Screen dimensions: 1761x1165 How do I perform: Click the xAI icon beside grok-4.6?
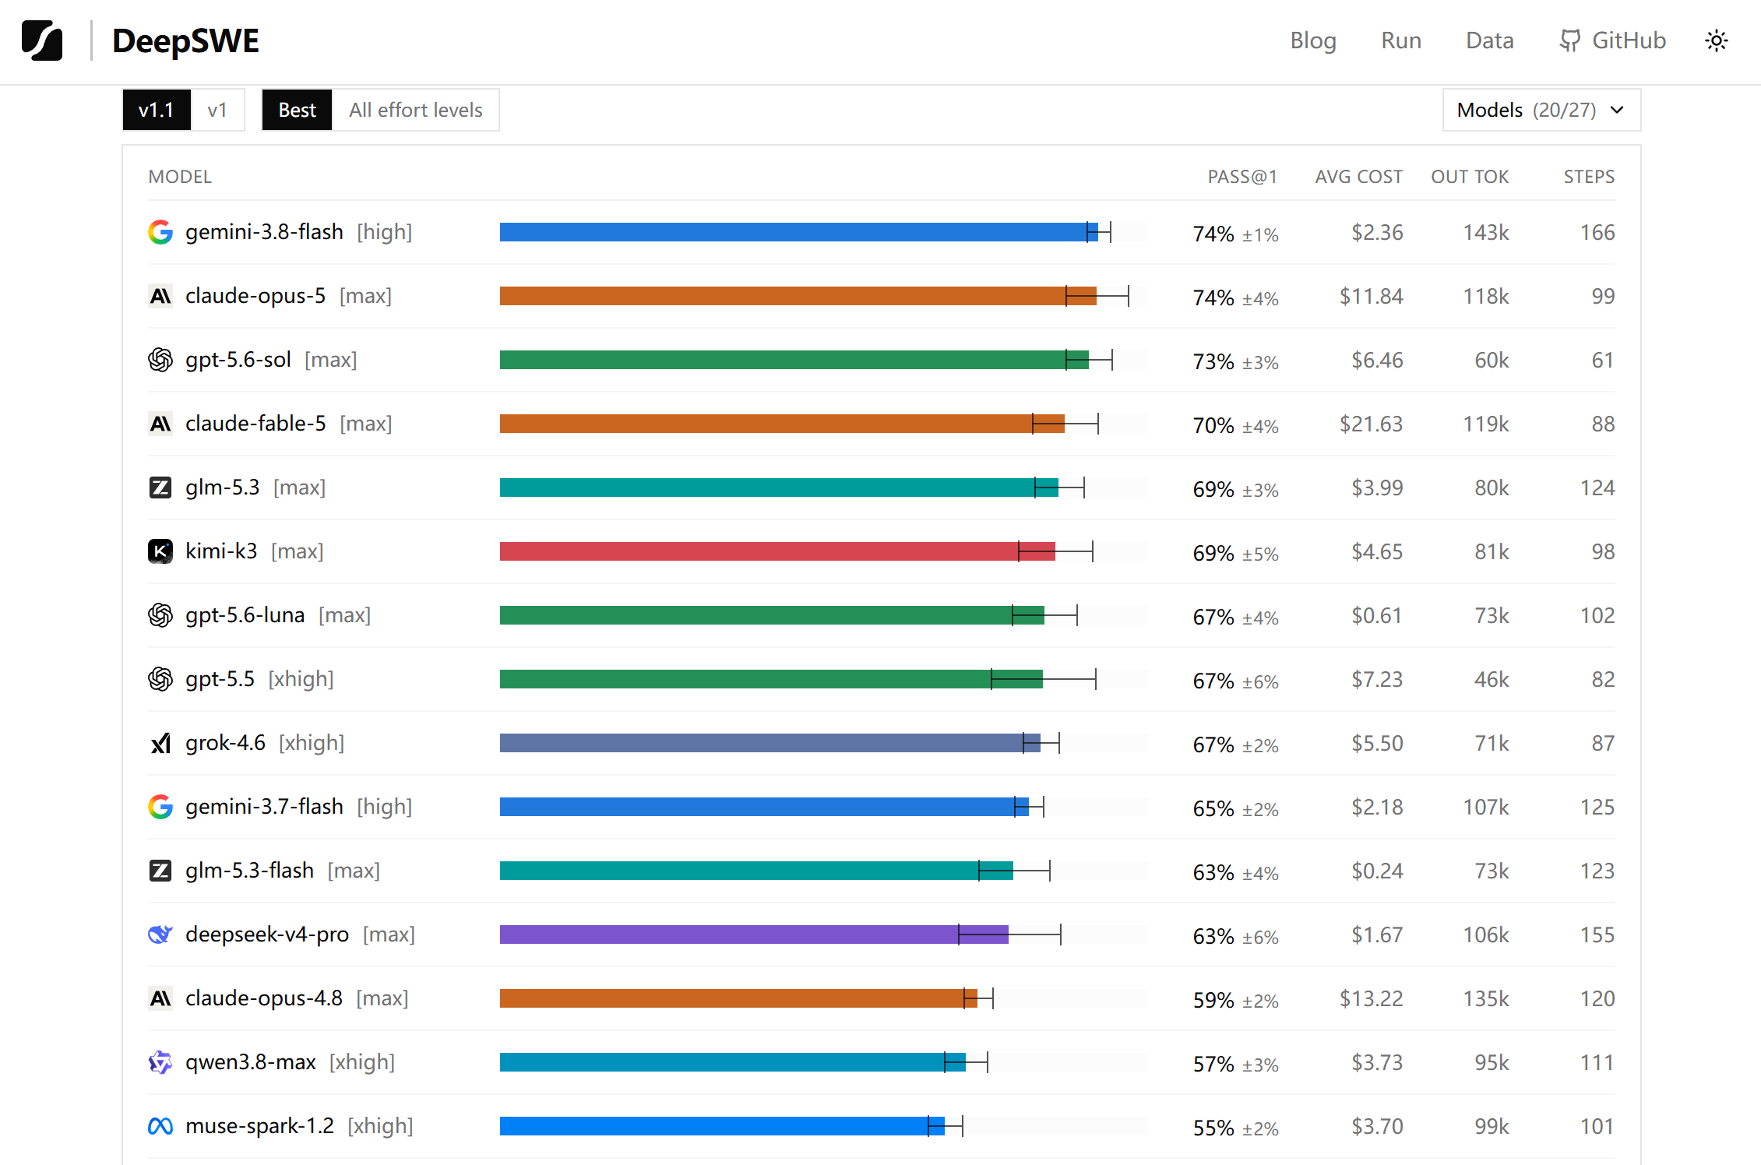click(x=160, y=743)
